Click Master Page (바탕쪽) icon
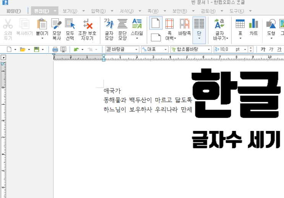284x198 pixels. [x=184, y=24]
